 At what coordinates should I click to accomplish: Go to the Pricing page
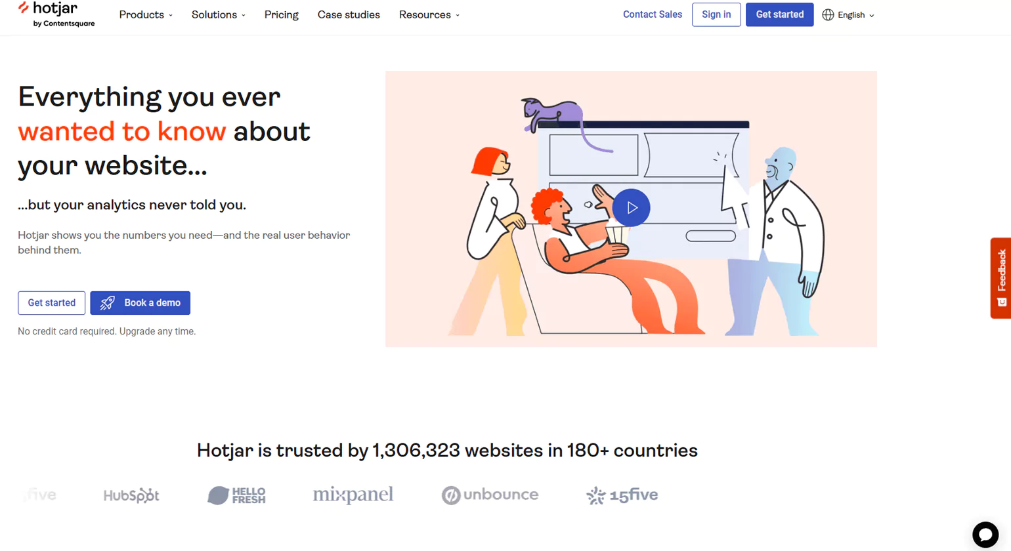281,14
